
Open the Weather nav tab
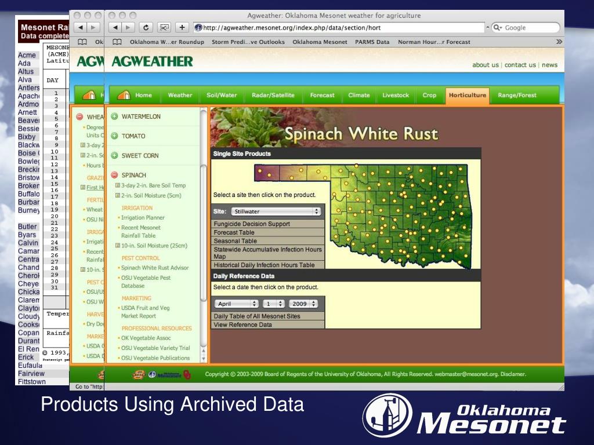pyautogui.click(x=180, y=95)
